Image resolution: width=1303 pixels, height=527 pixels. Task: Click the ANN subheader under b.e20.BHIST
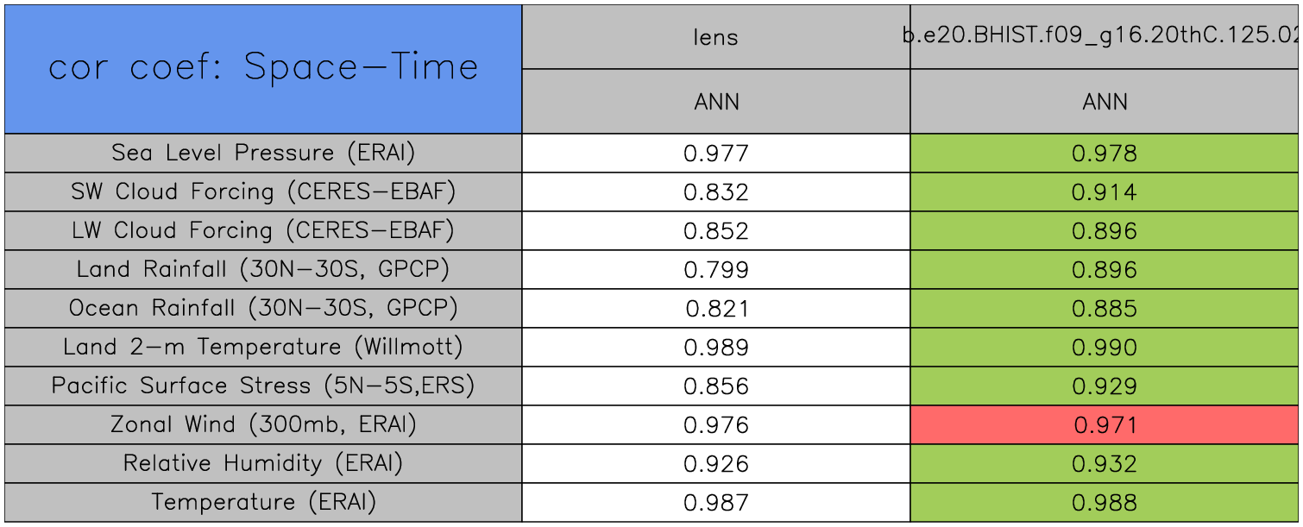click(x=1105, y=102)
